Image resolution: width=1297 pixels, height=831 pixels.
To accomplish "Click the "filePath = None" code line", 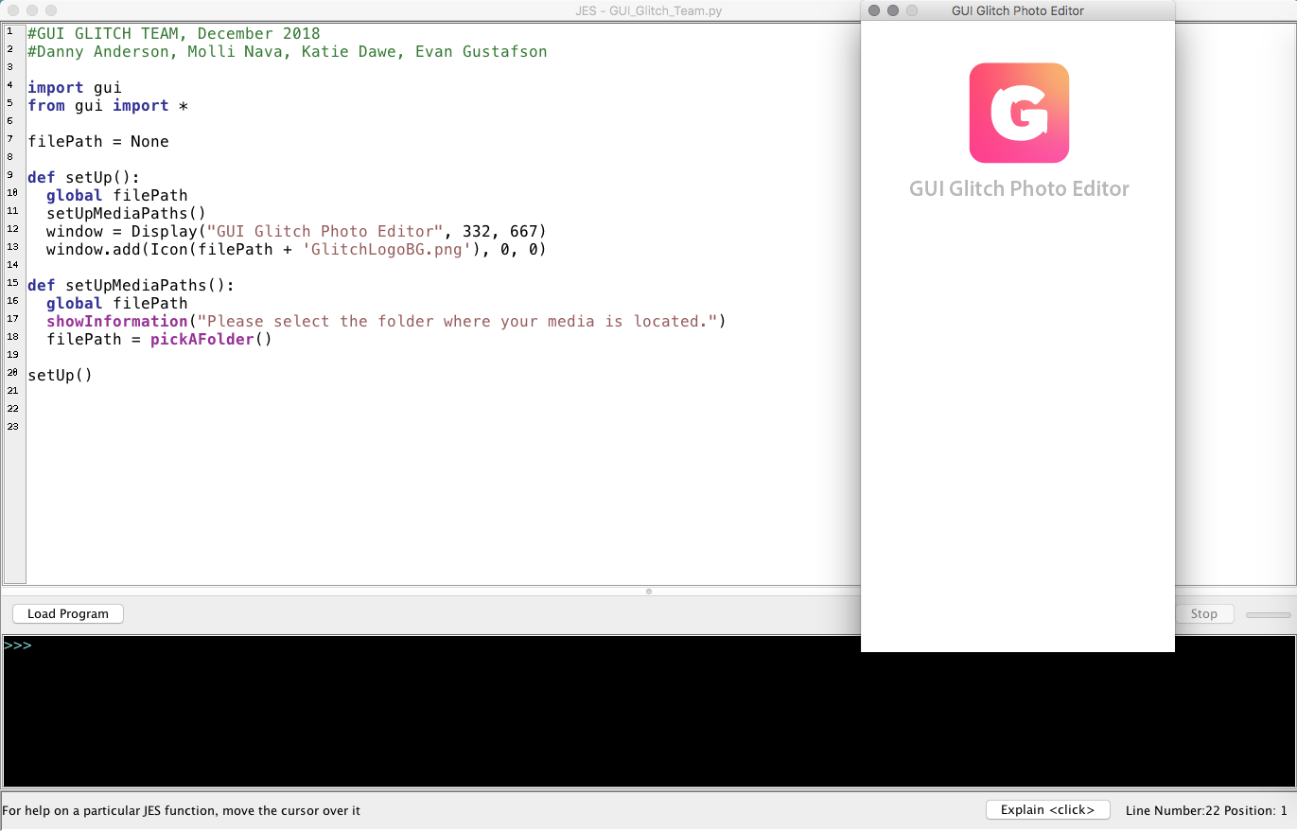I will [x=98, y=142].
